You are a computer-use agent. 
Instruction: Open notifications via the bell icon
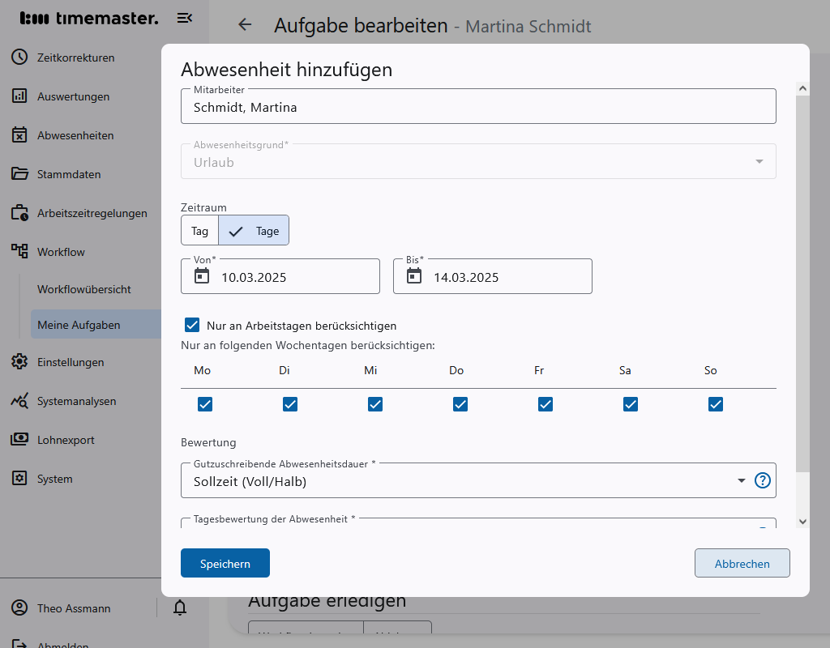(x=180, y=608)
